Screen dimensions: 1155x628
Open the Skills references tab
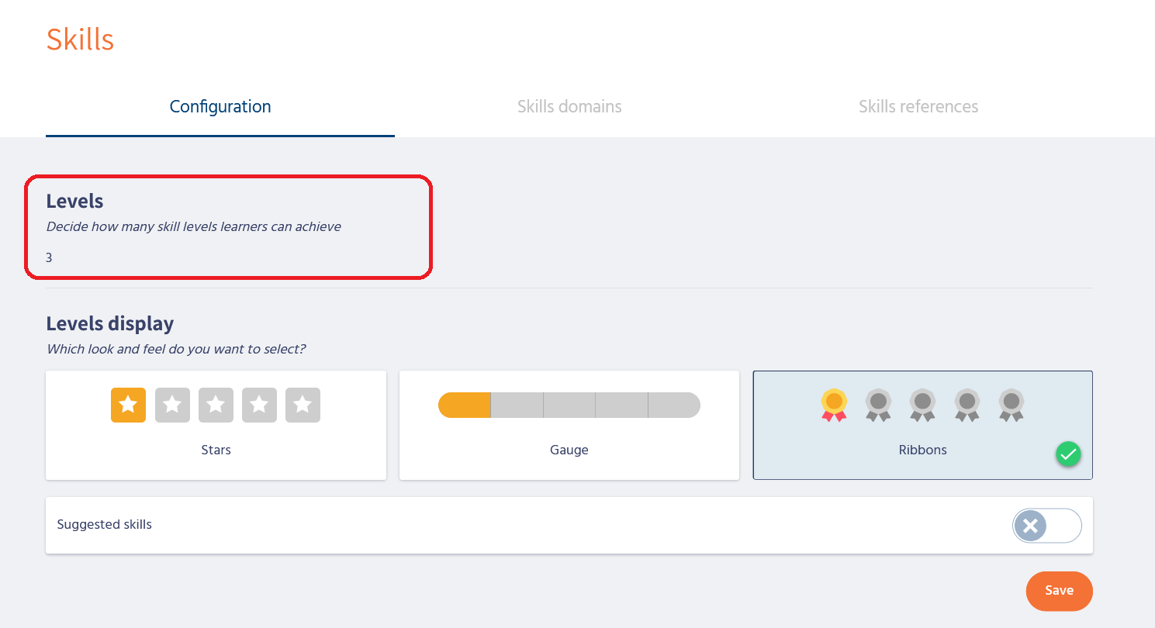pyautogui.click(x=918, y=106)
